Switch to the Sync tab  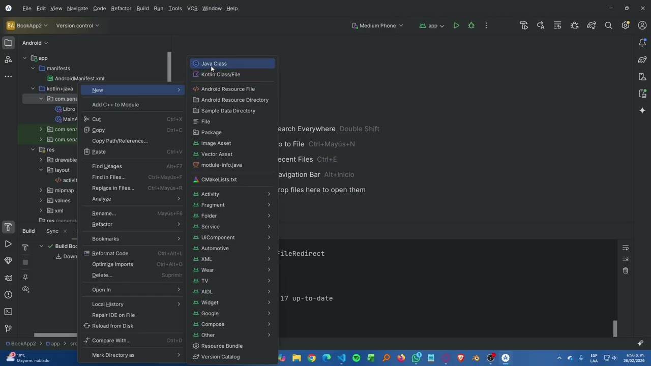point(52,231)
